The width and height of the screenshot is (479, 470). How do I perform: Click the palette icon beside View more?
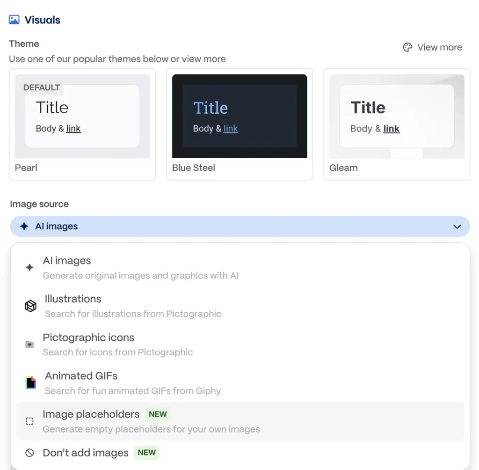click(407, 47)
